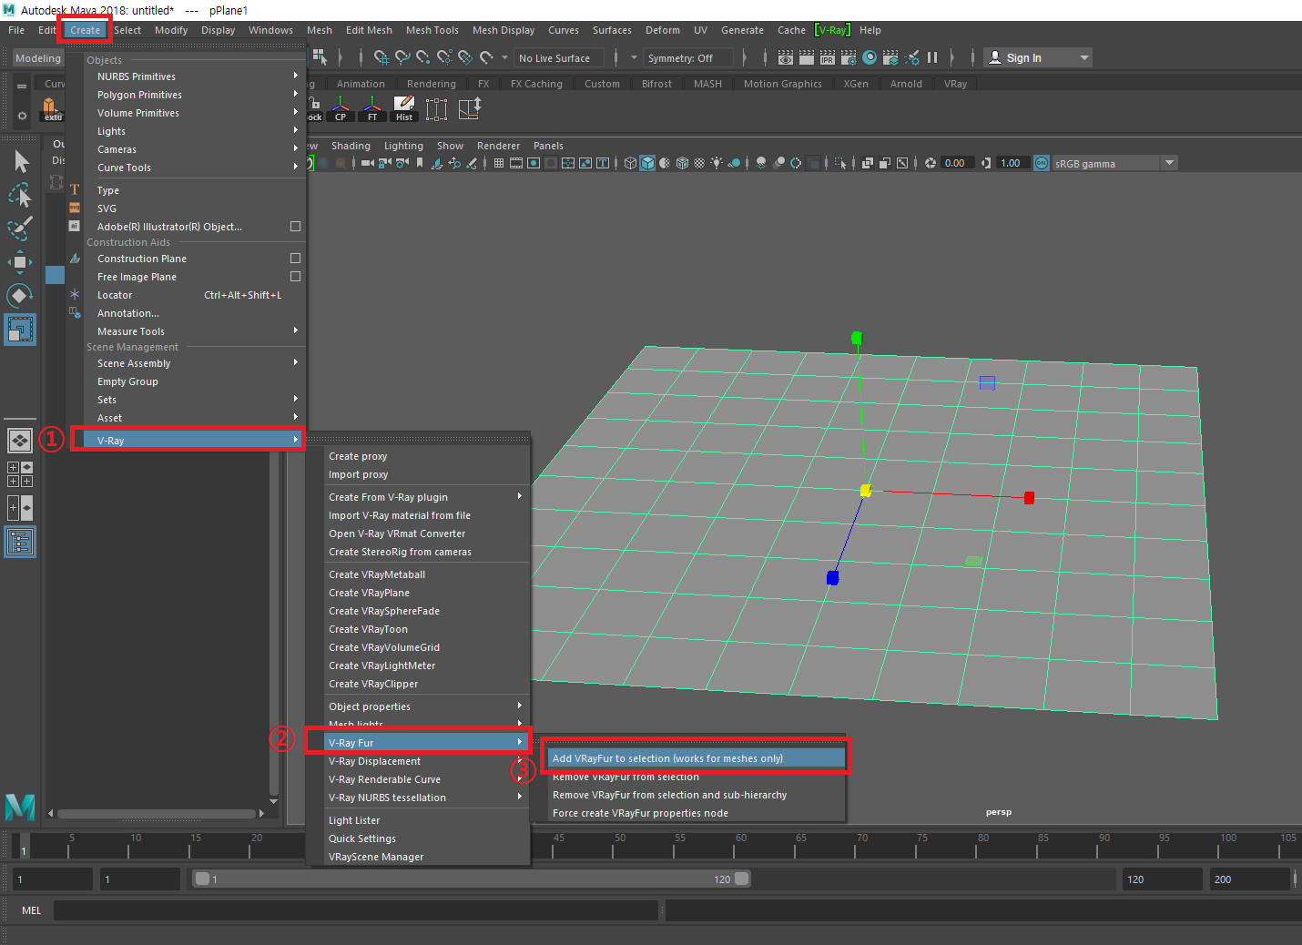1302x945 pixels.
Task: Expand Object properties submenu
Action: pos(427,706)
